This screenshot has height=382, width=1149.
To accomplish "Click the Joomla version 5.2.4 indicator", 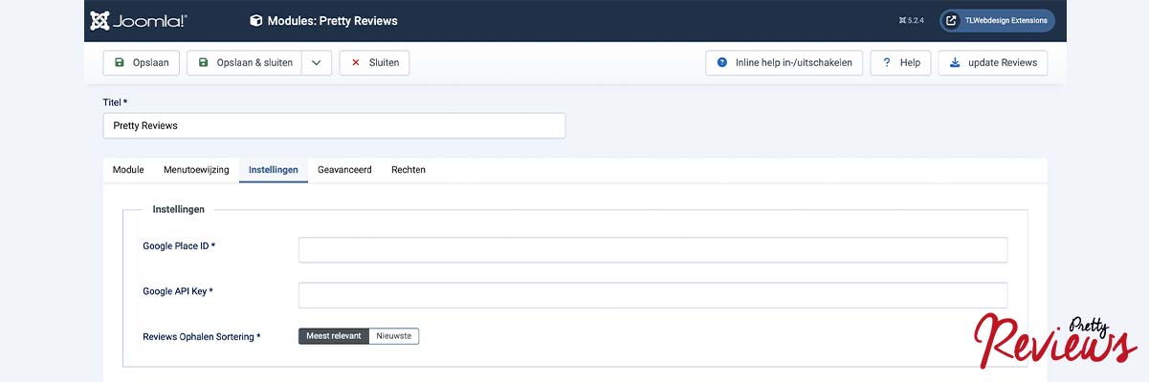I will pos(911,20).
